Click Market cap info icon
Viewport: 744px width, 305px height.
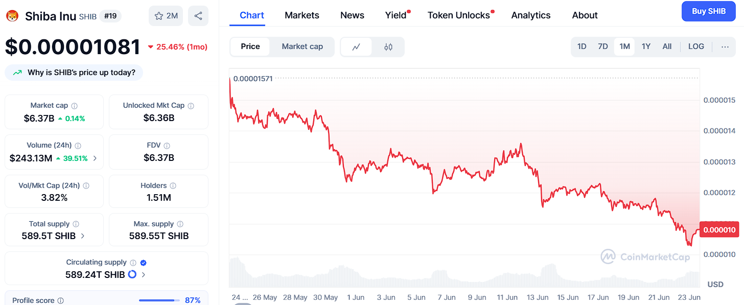(x=75, y=106)
